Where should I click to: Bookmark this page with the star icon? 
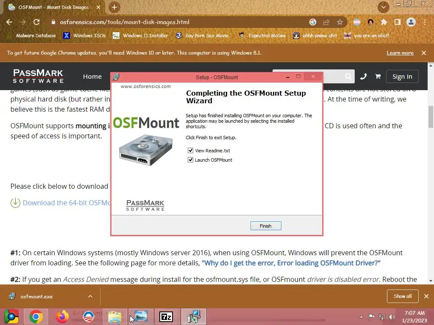pyautogui.click(x=340, y=22)
